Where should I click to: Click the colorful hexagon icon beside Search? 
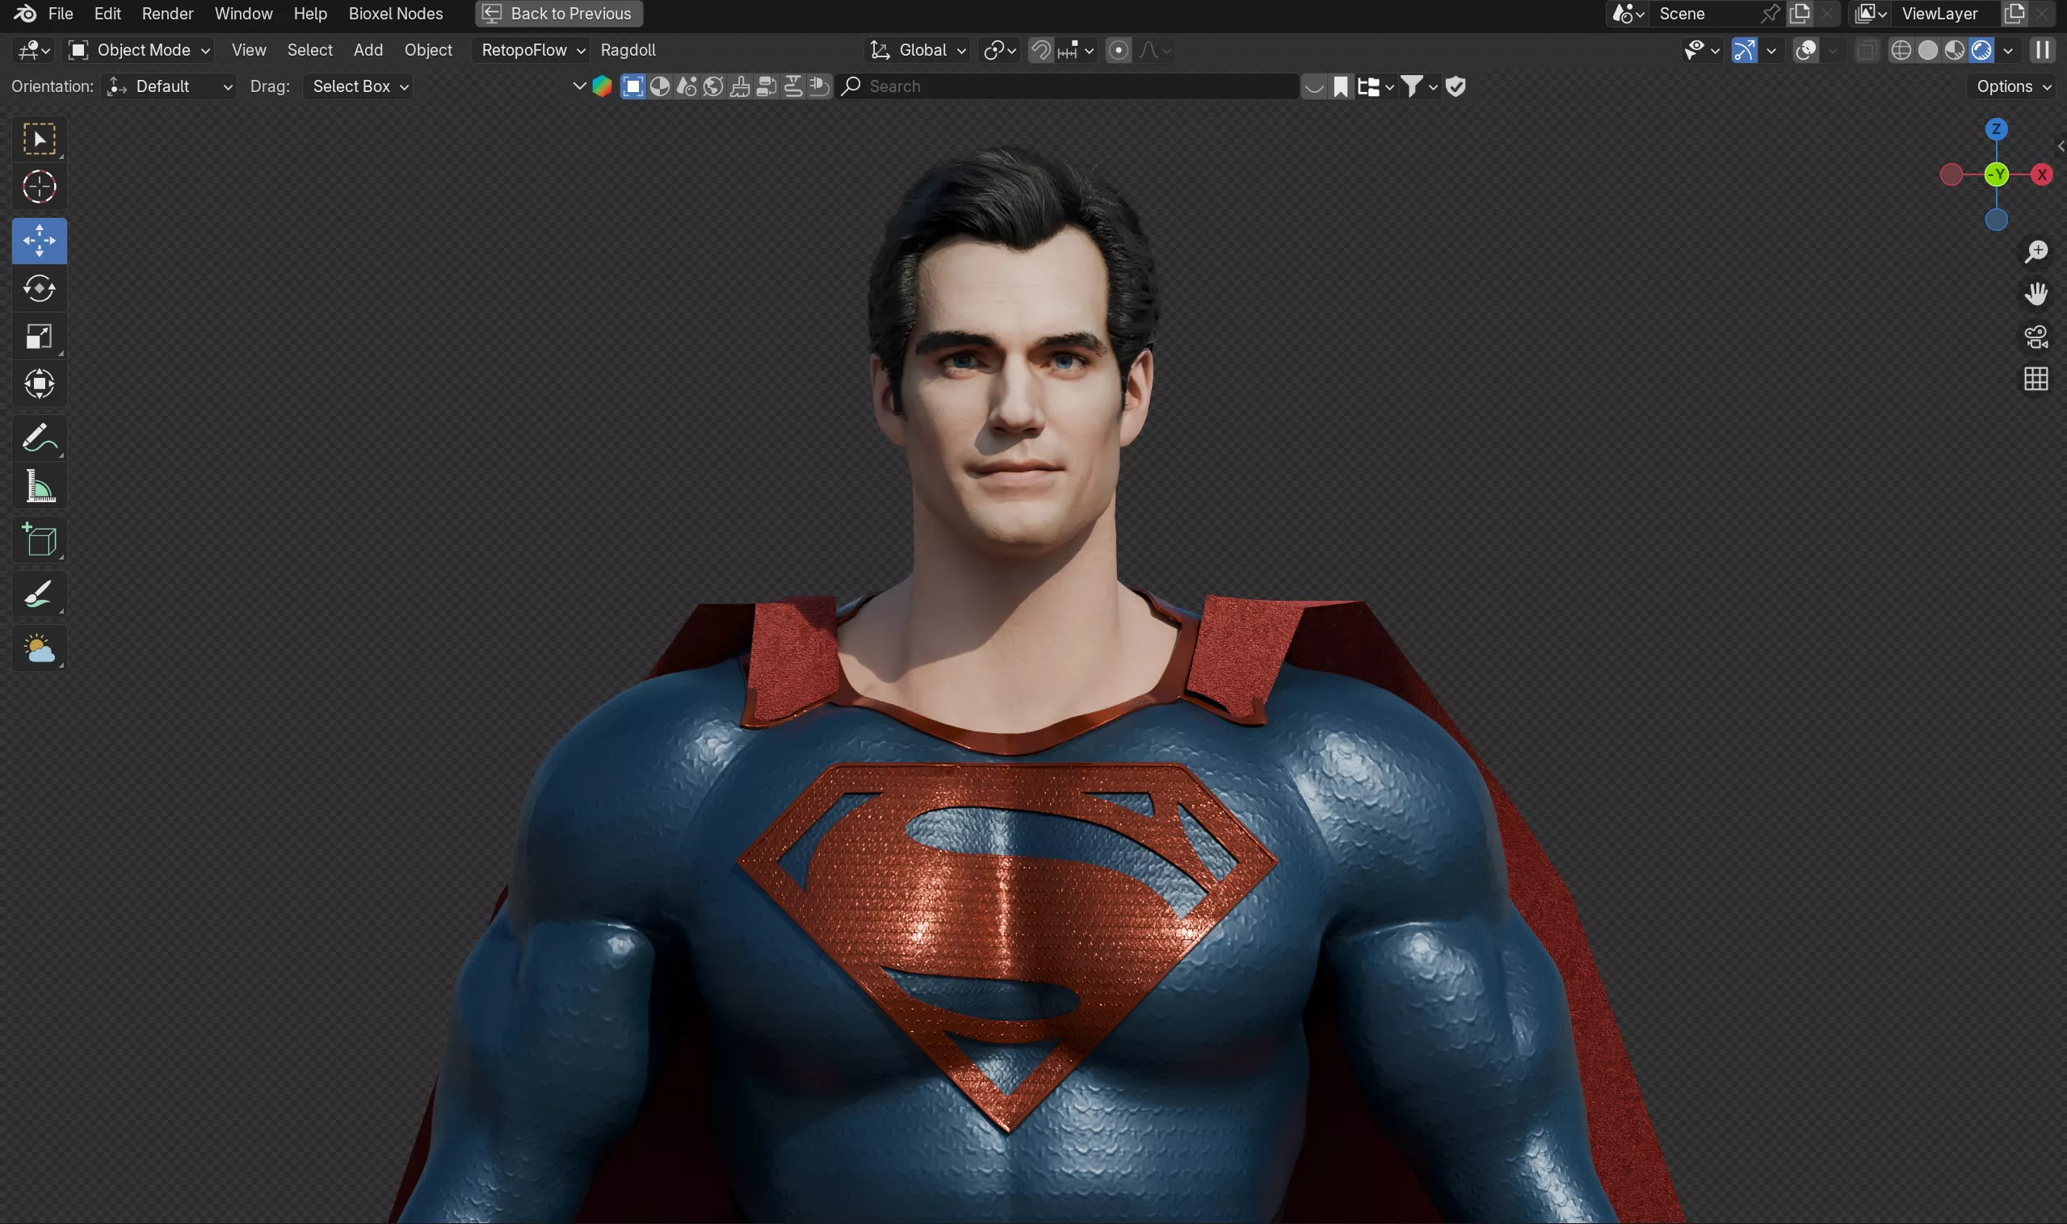(x=602, y=86)
